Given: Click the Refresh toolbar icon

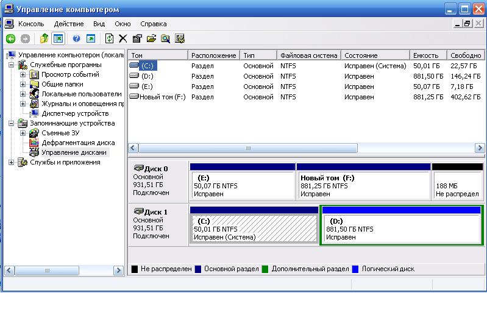Looking at the screenshot, I should pyautogui.click(x=109, y=38).
